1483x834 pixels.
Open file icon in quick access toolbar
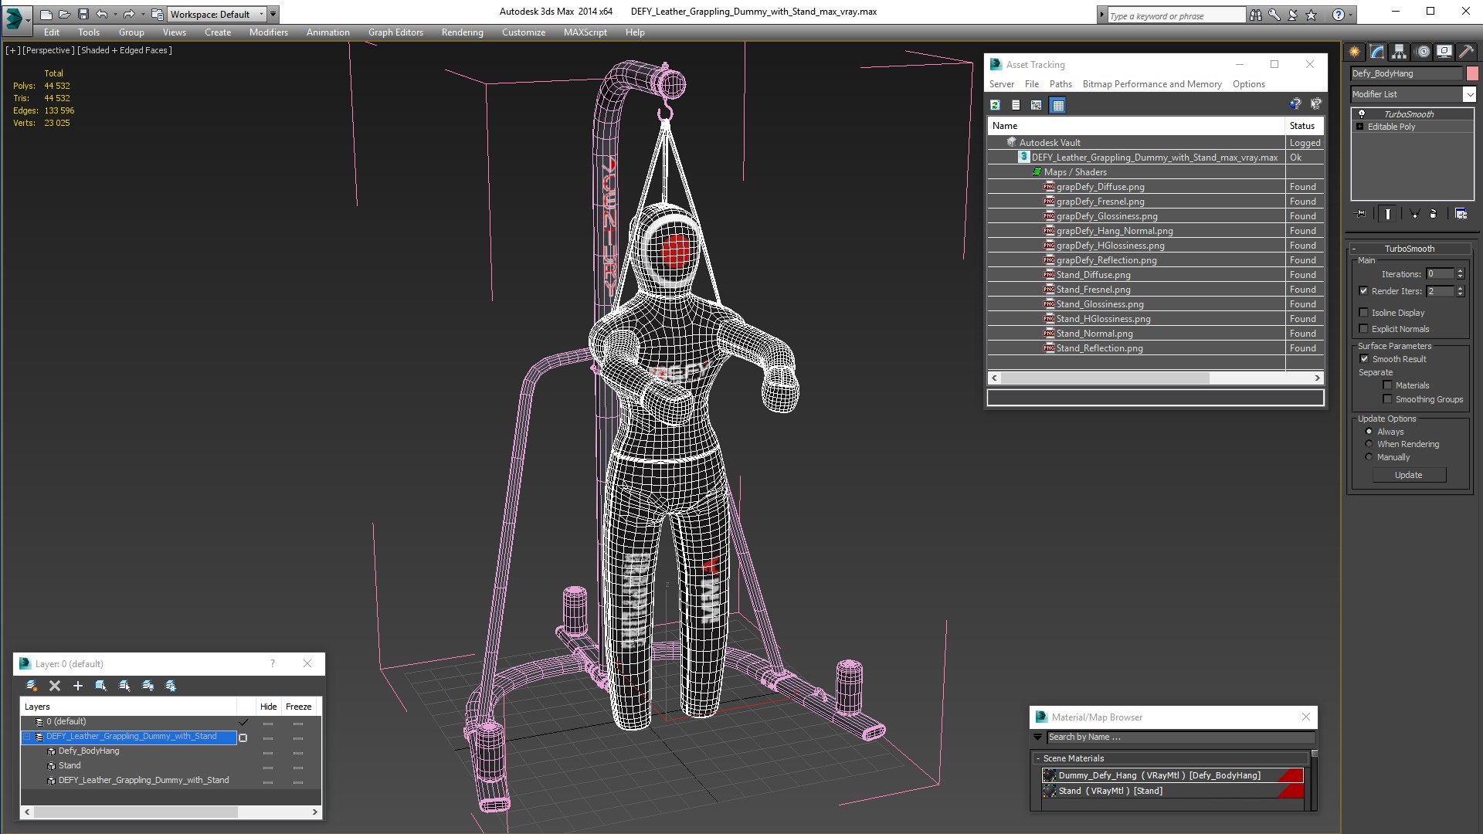click(64, 14)
